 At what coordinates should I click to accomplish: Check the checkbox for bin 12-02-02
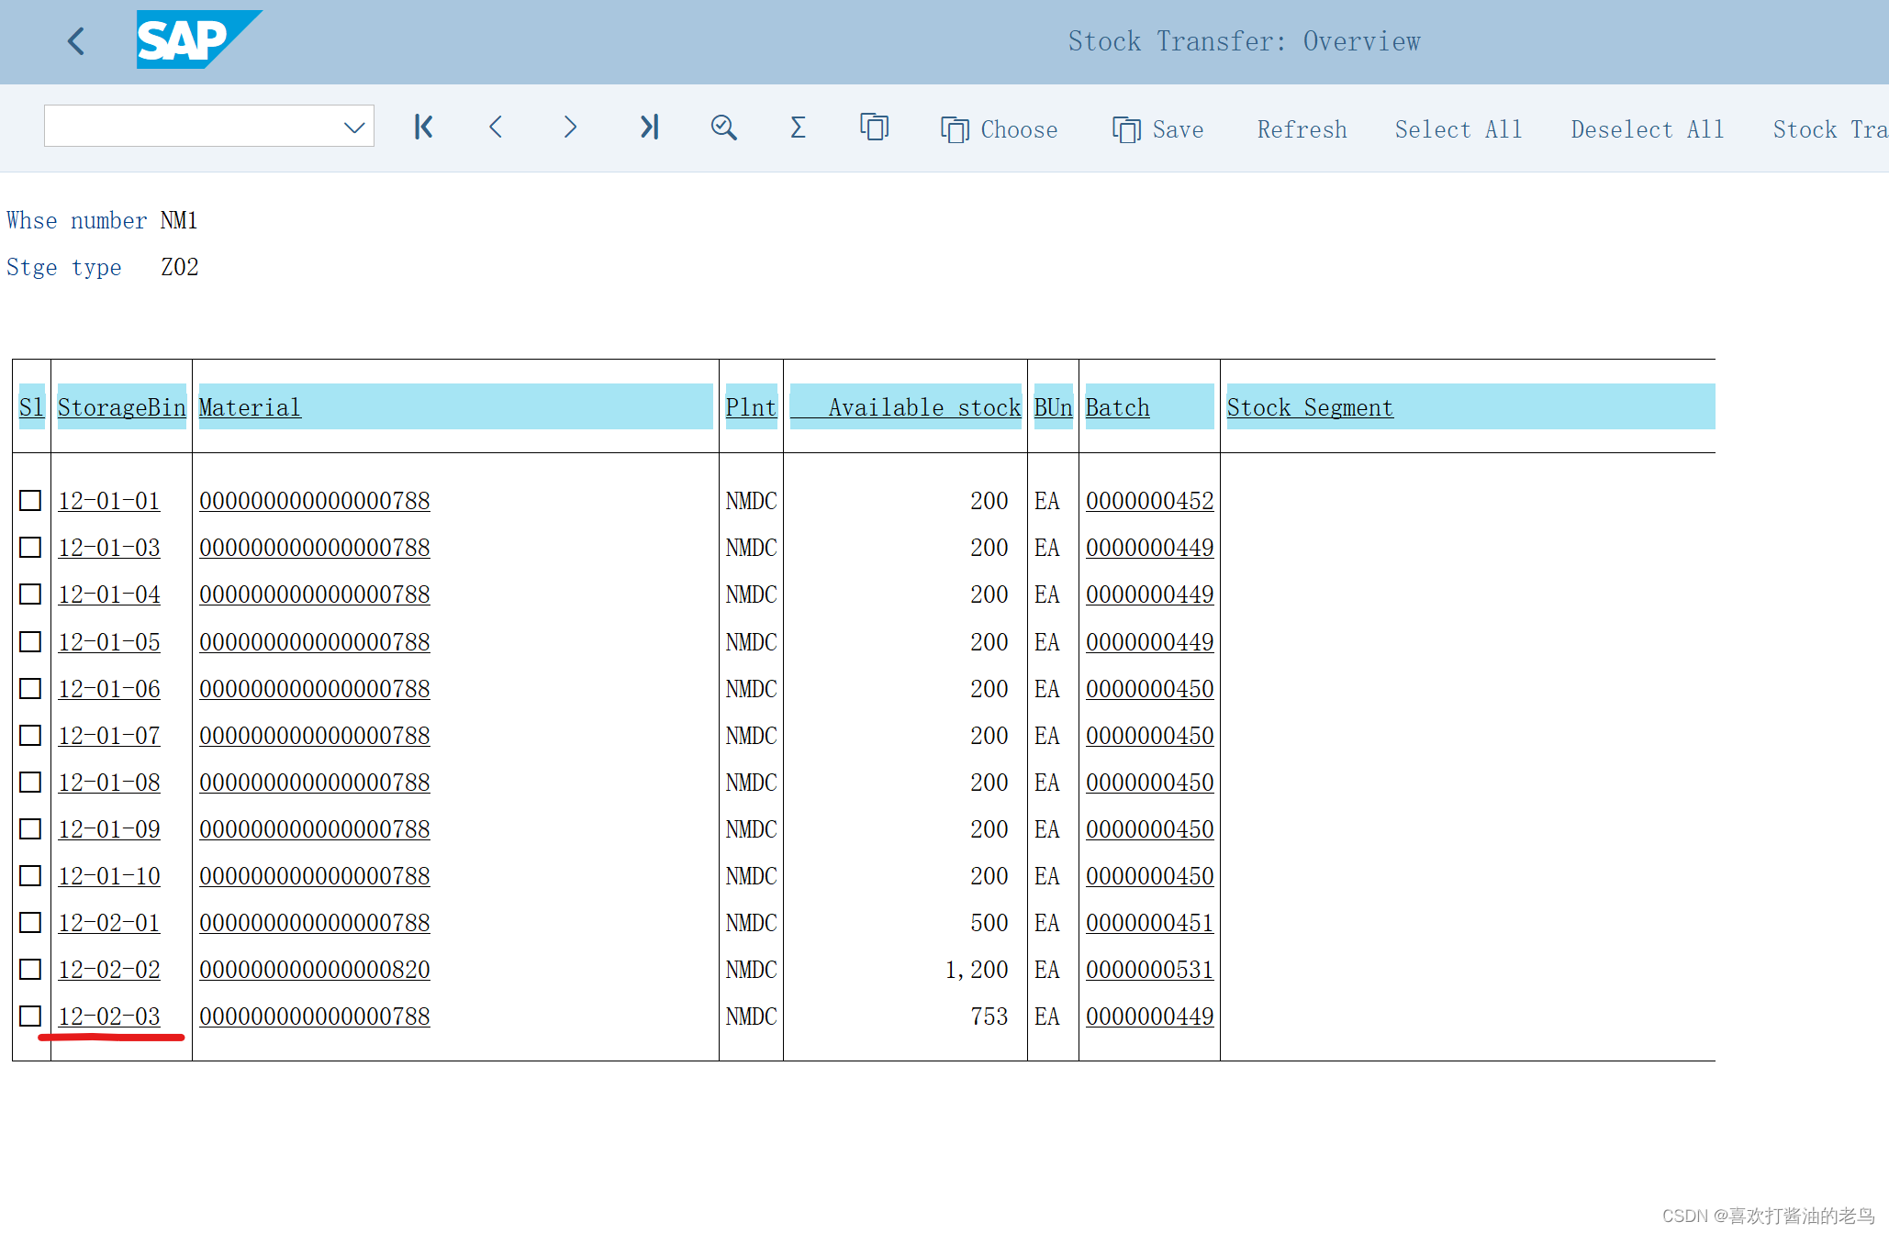pyautogui.click(x=30, y=969)
